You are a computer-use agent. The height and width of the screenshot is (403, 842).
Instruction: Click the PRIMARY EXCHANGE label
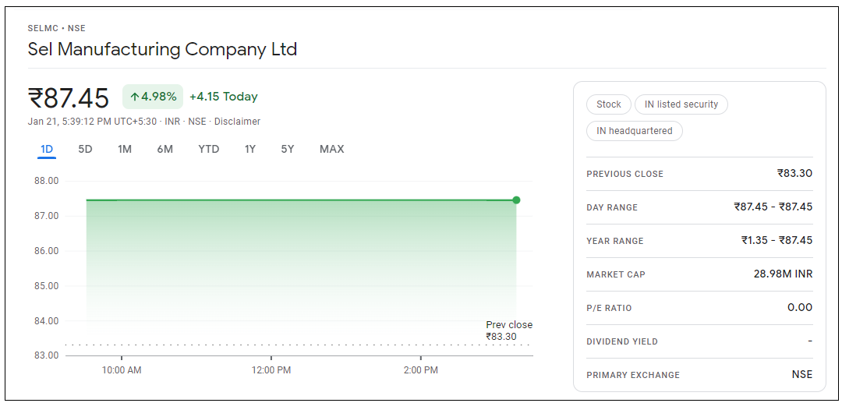click(x=633, y=375)
